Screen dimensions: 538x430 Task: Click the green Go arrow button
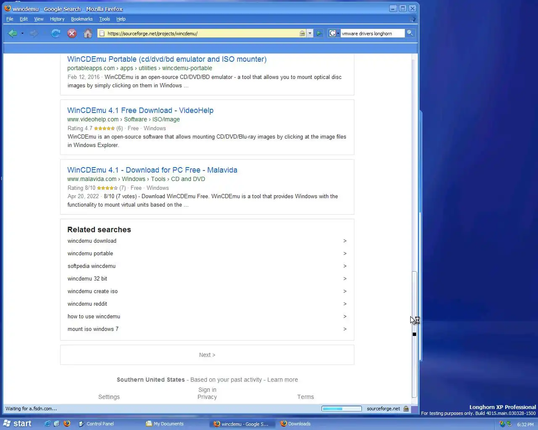coord(319,34)
